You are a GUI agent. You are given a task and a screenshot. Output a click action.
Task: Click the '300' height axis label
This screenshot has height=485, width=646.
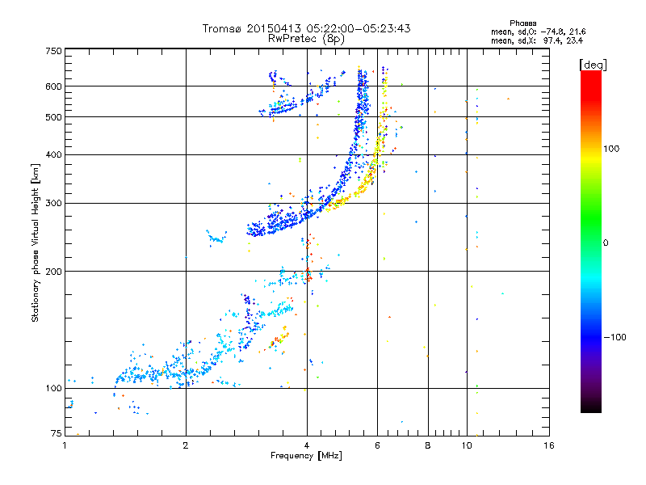(x=53, y=204)
